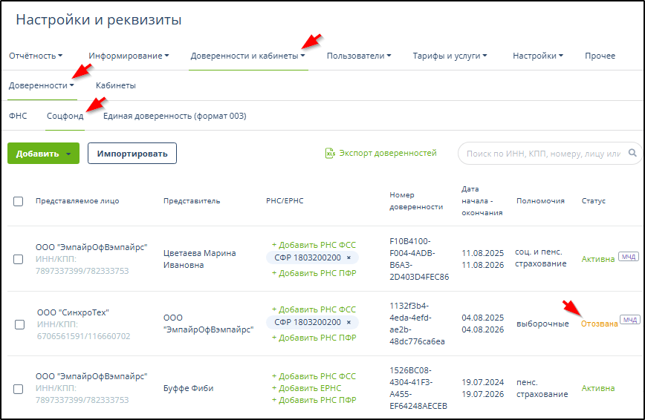The height and width of the screenshot is (420, 645).
Task: Expand the Отчётность dropdown menu
Action: coord(36,56)
